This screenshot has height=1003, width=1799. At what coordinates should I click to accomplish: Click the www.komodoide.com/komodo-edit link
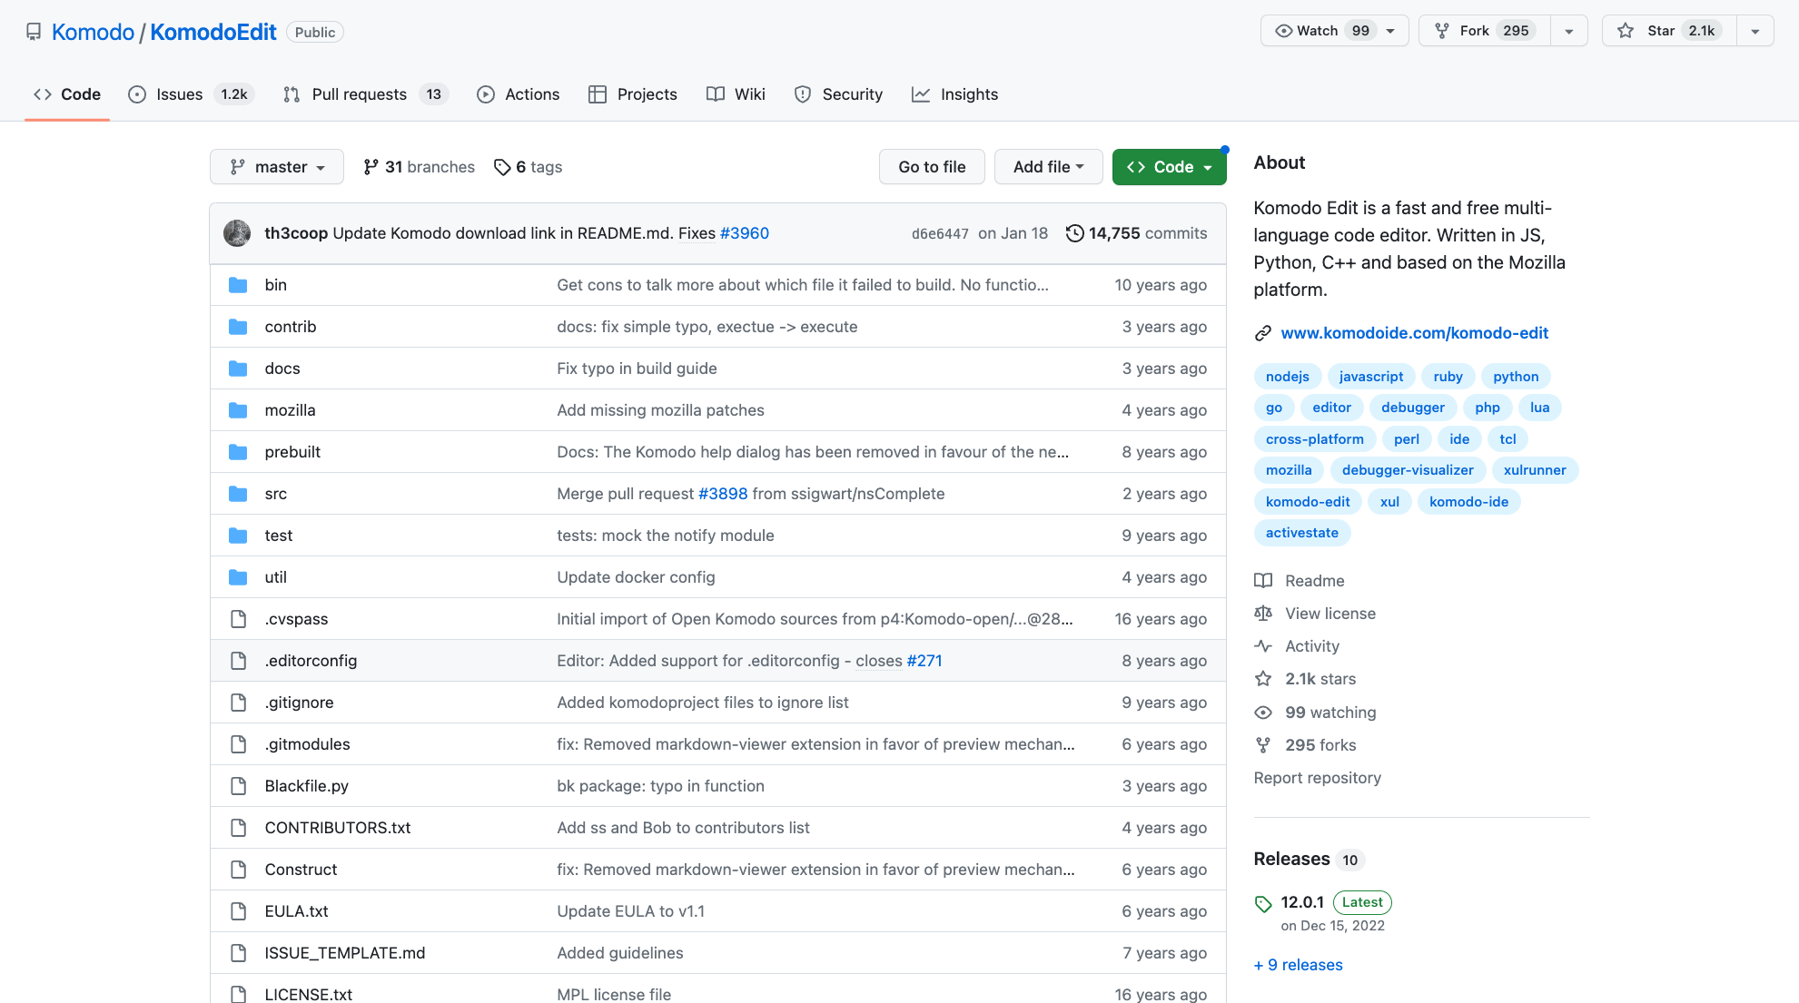(1415, 329)
